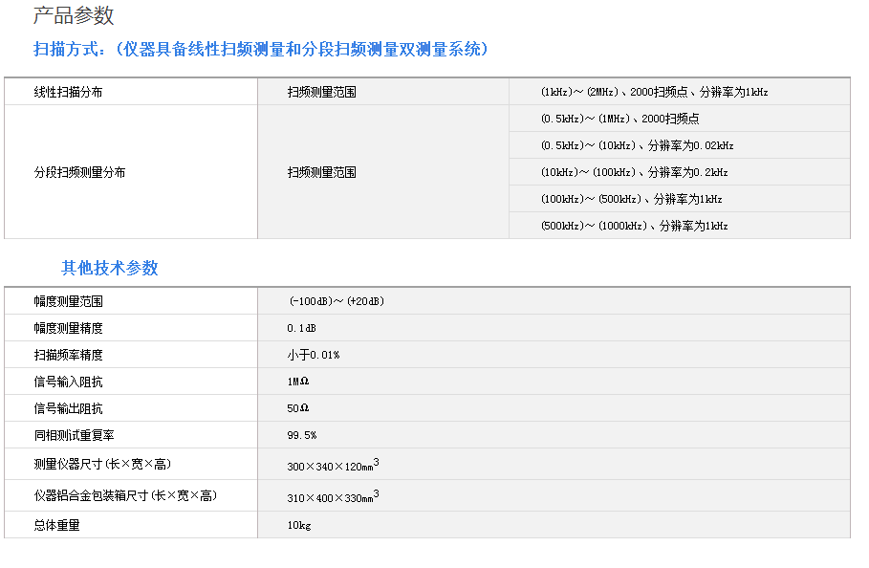This screenshot has width=869, height=568.
Task: Select the 分段扫频测量分布 row label
Action: click(79, 172)
